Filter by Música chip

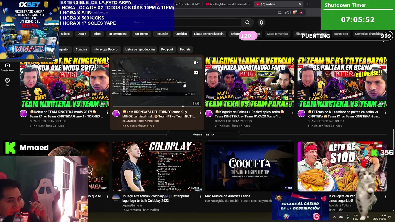point(65,34)
